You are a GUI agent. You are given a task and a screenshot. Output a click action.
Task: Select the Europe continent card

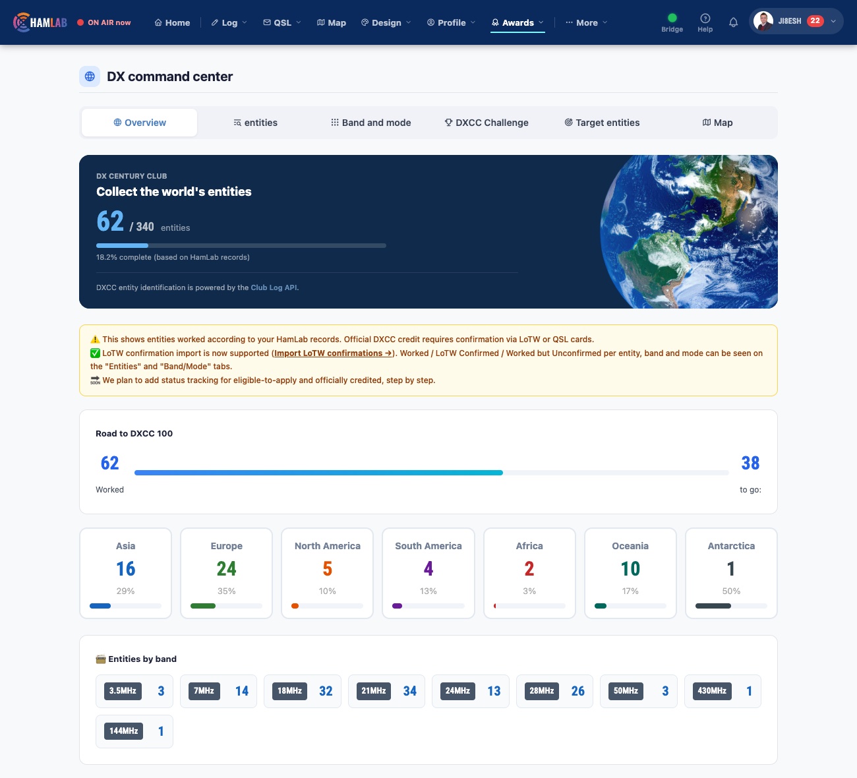[226, 573]
